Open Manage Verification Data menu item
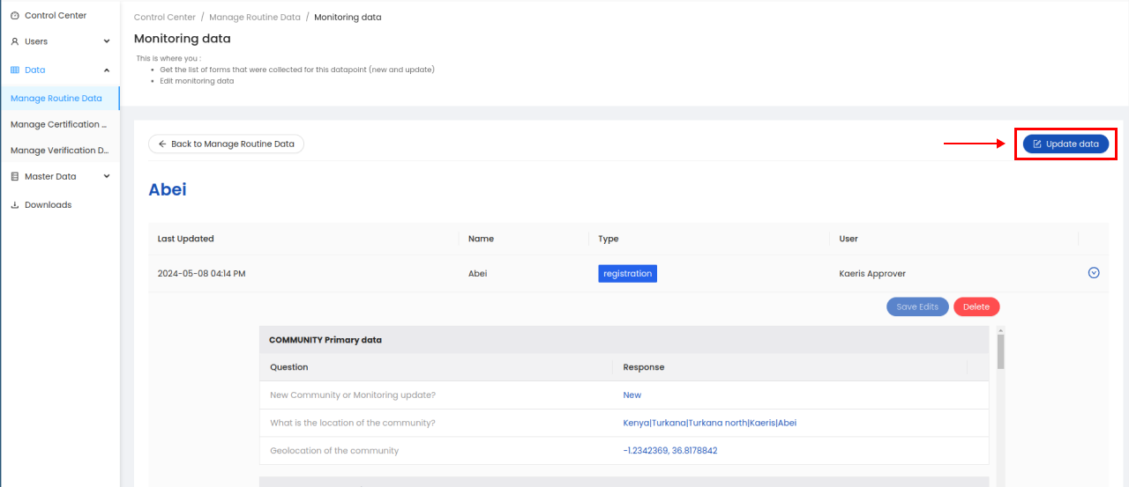This screenshot has height=487, width=1129. 58,151
